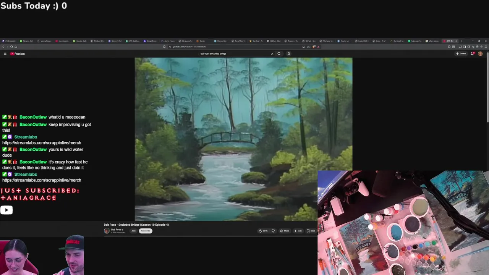Click BaconOutlaw in the what'd u meeeeean message

click(x=33, y=117)
